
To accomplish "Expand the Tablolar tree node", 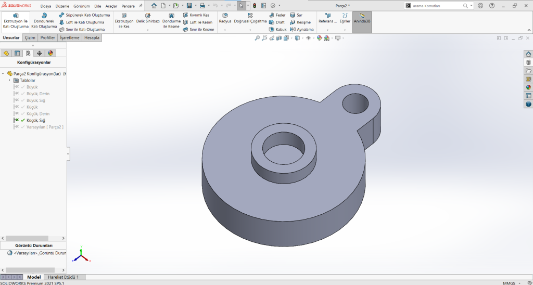I will click(x=9, y=81).
